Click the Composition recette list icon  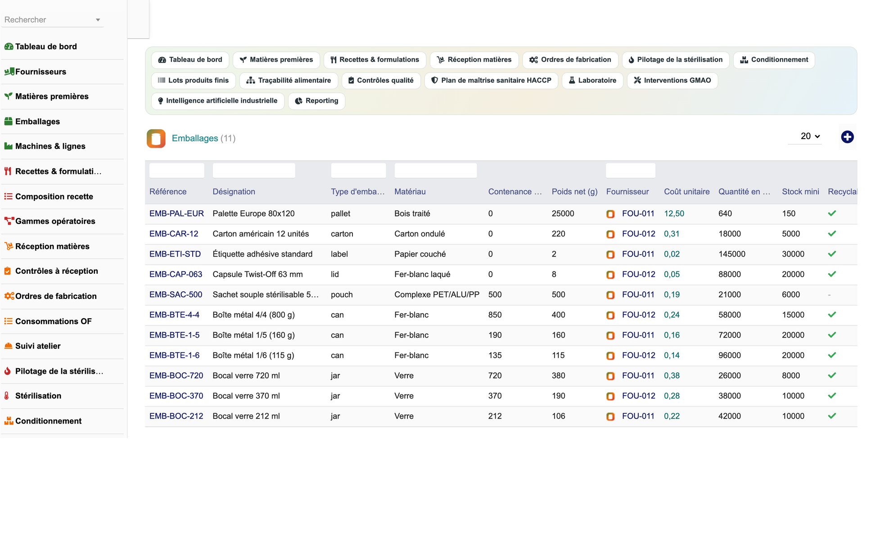click(9, 196)
